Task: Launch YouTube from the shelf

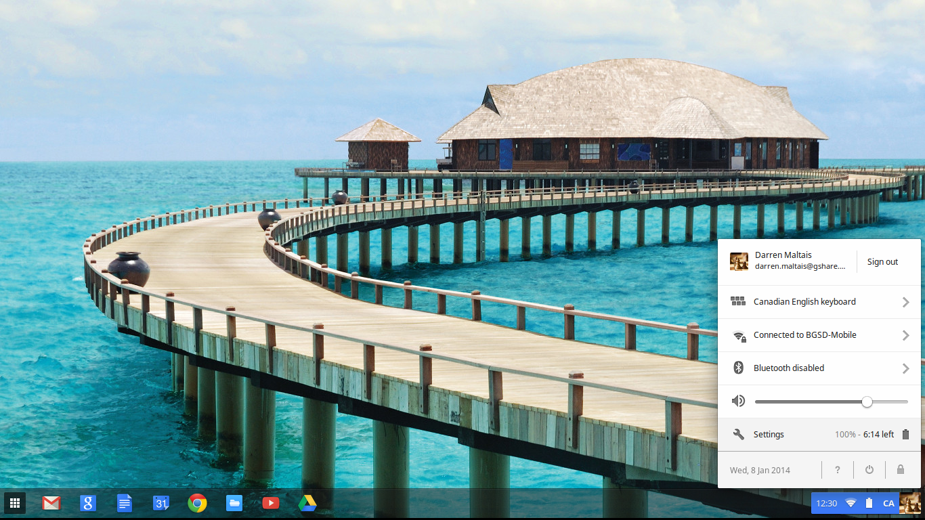Action: 270,503
